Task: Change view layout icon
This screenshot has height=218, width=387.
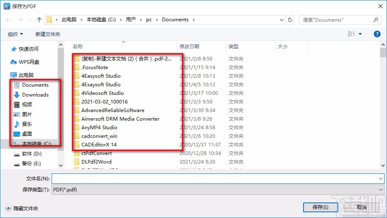Action: pyautogui.click(x=351, y=34)
